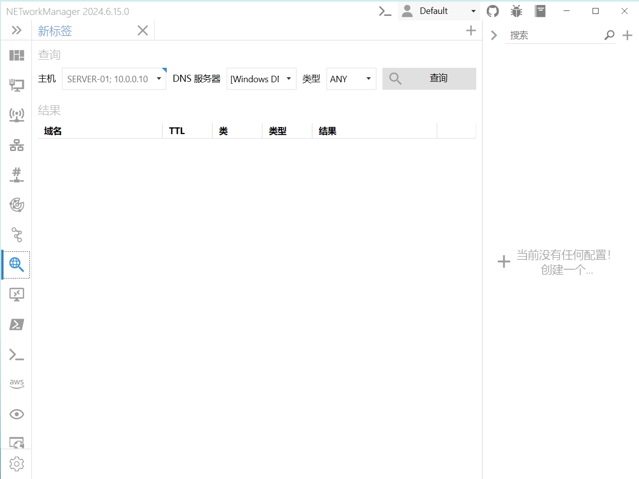Click the 搜索 profile search field

pos(554,35)
